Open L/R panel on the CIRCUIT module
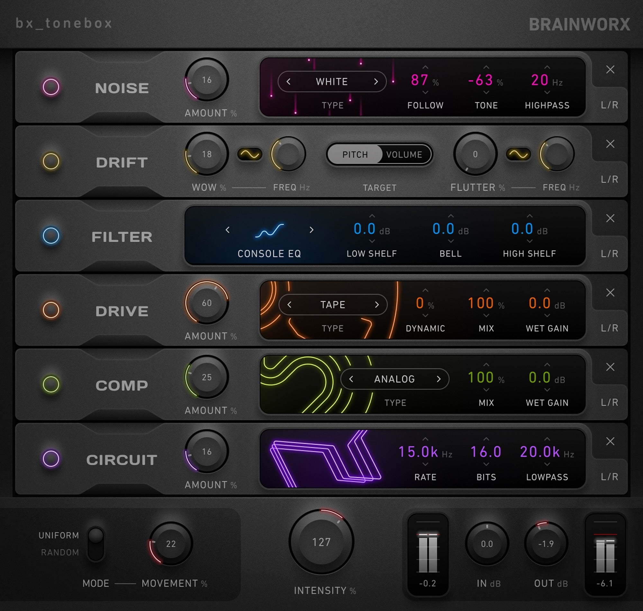 [x=610, y=477]
